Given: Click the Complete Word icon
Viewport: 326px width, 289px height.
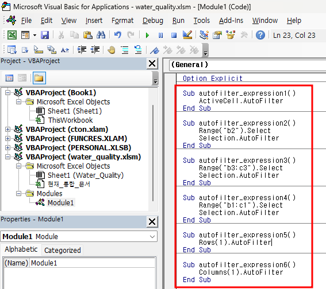Looking at the screenshot, I should (65, 50).
